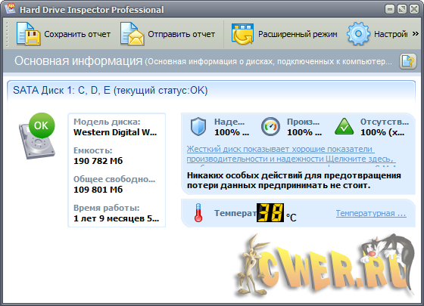This screenshot has height=306, width=424.
Task: Click the toolbar drag grip handle
Action: (7, 34)
